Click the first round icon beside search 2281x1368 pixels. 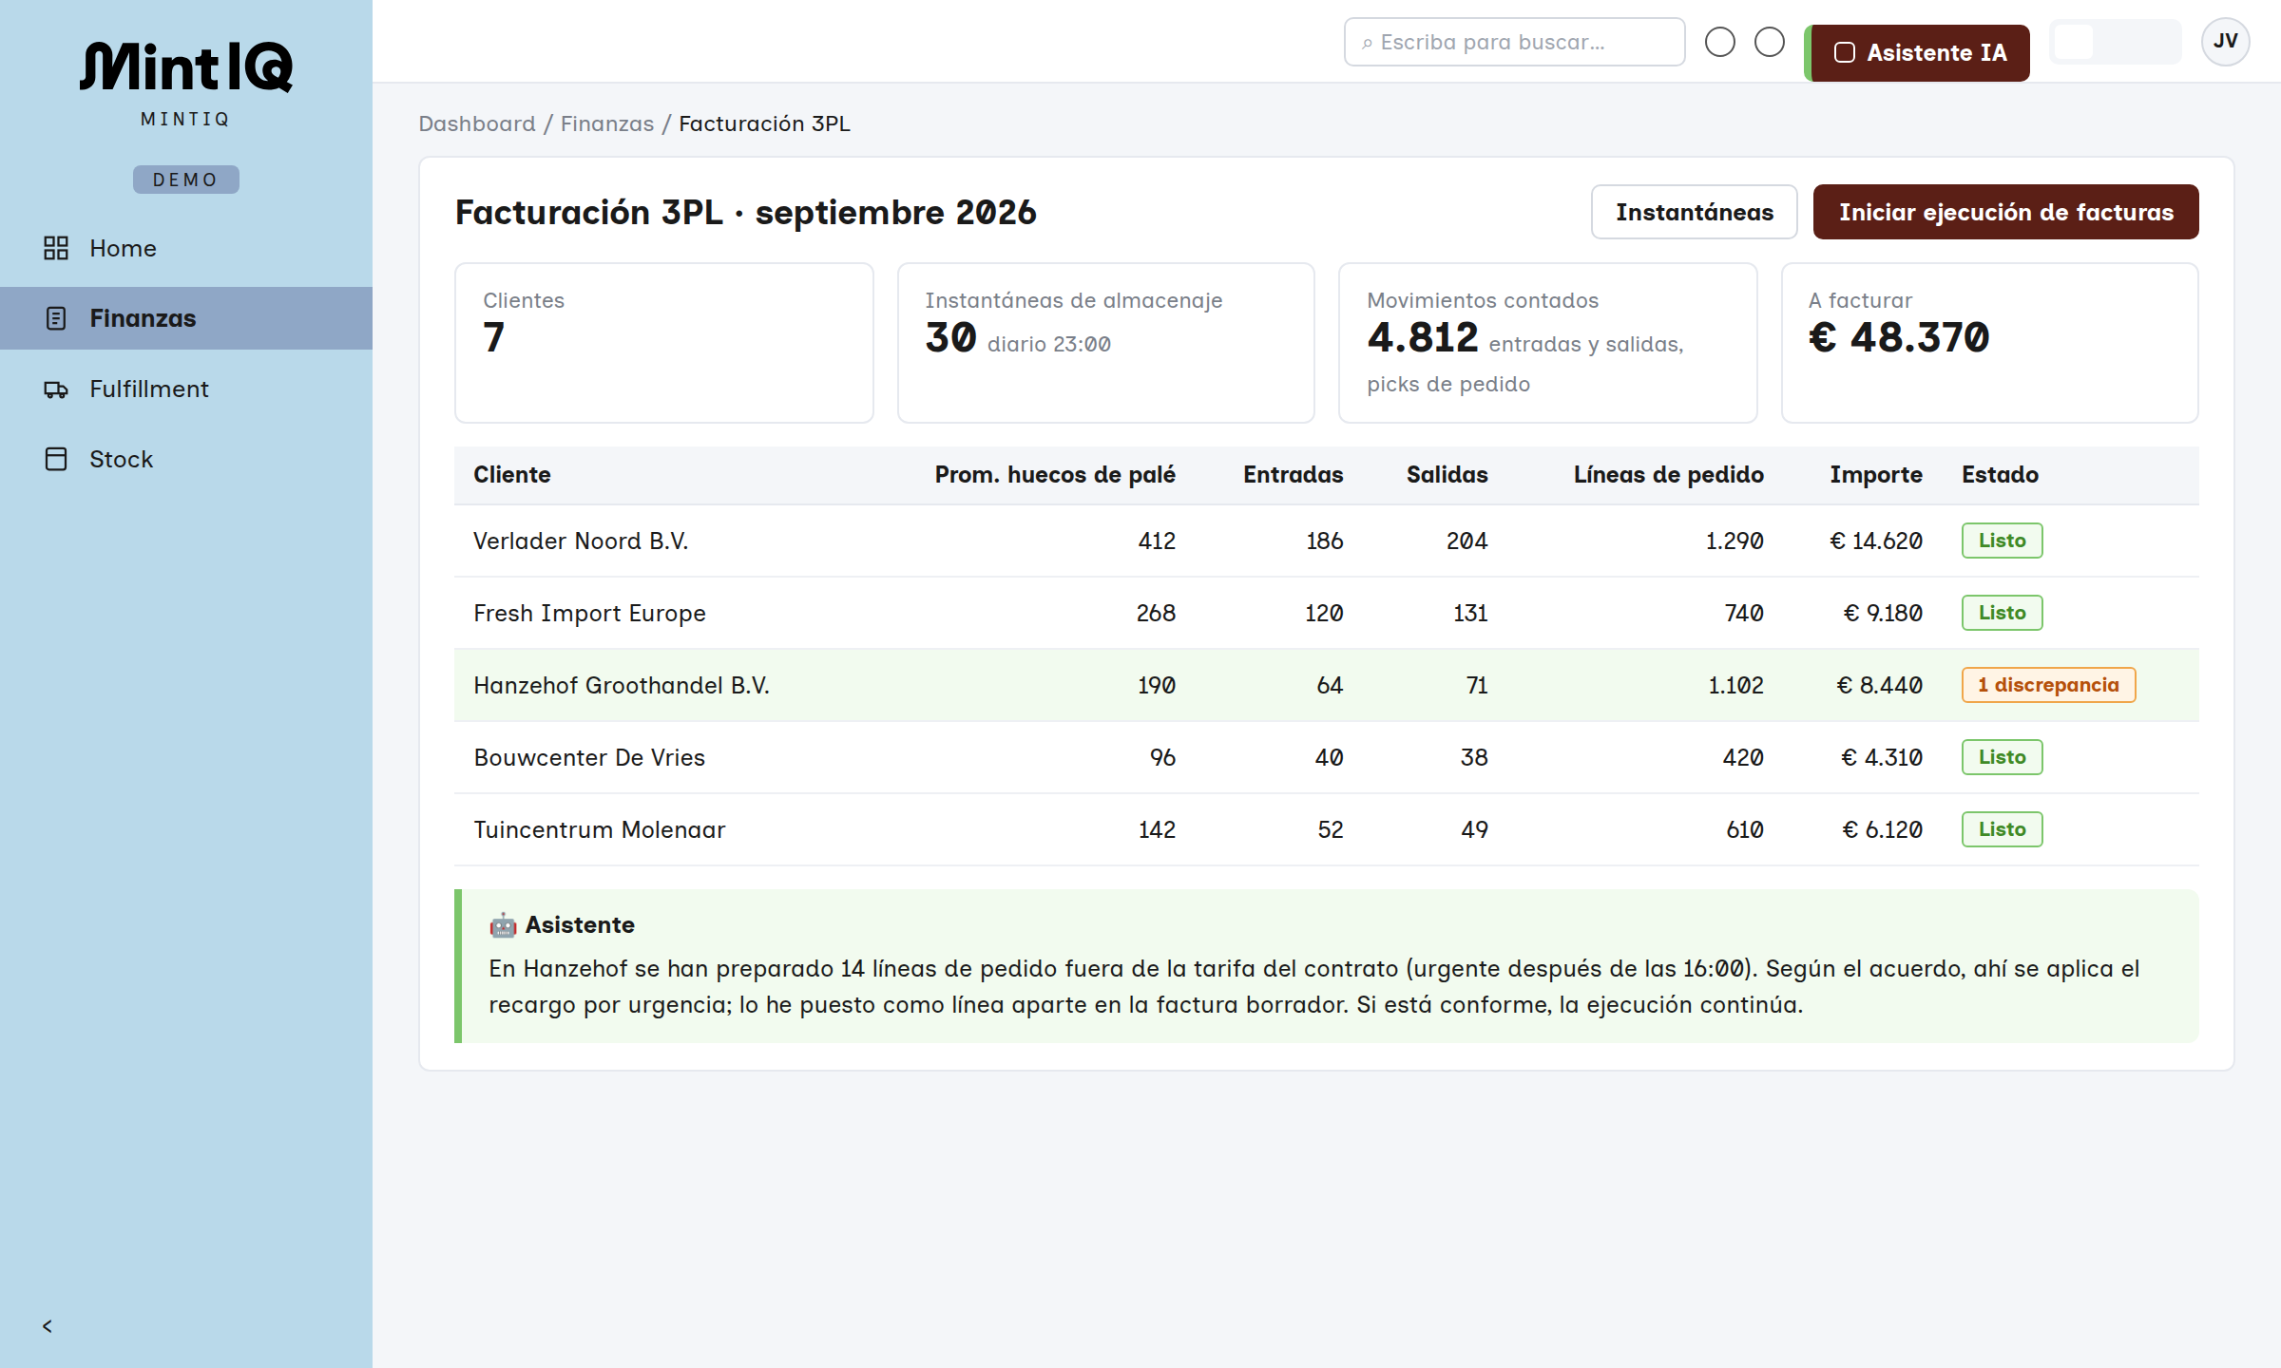click(x=1720, y=42)
